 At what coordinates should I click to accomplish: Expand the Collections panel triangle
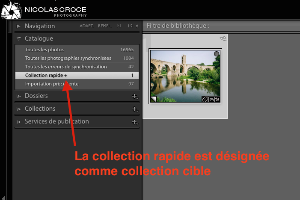18,109
